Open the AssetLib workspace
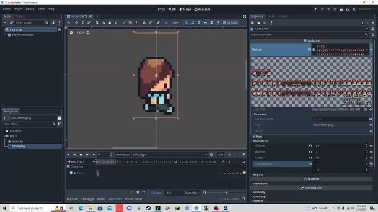The height and width of the screenshot is (212, 378). point(203,9)
